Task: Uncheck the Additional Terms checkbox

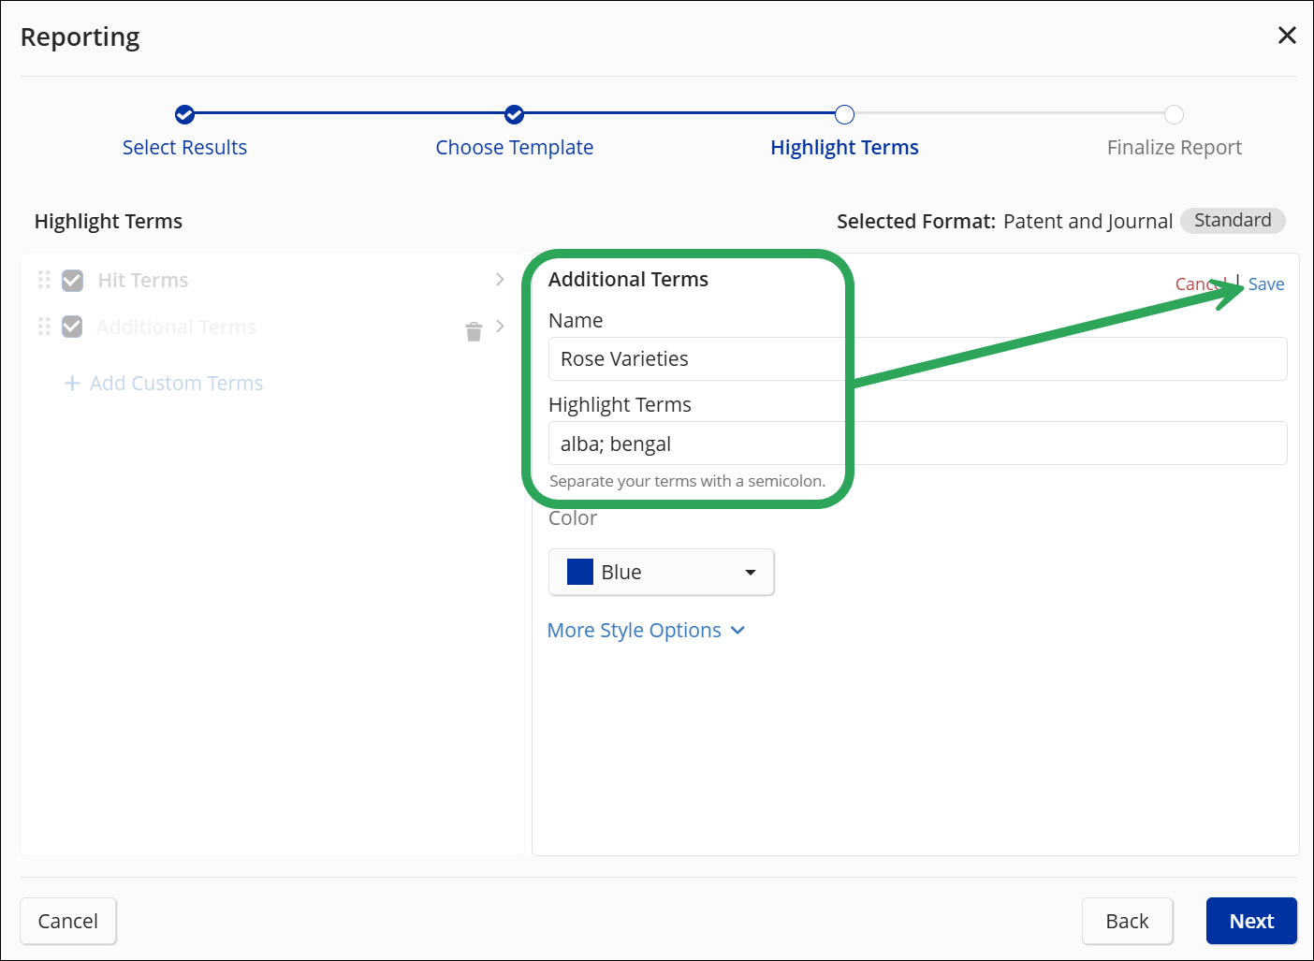Action: 72,327
